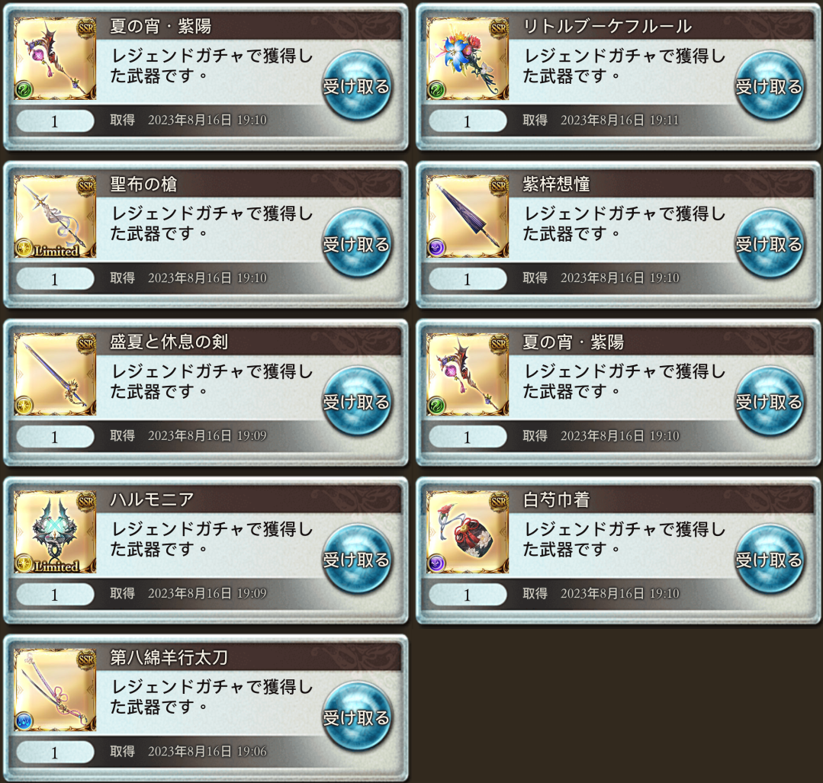Claim the 白芍巾着 weapon

point(769,560)
